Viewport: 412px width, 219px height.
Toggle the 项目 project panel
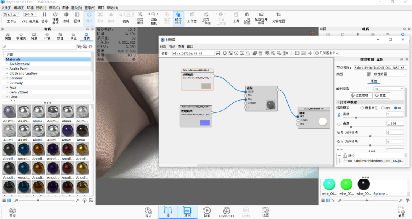[187, 212]
